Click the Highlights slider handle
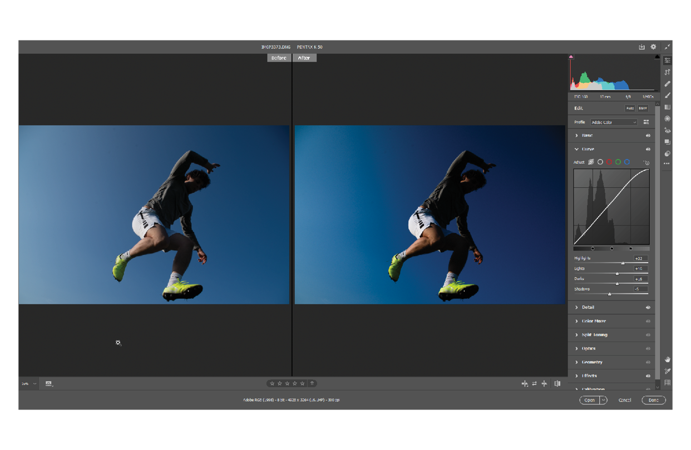 (x=623, y=263)
